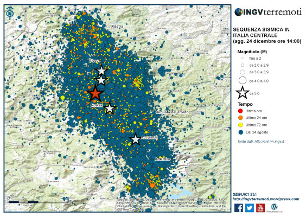Viewport: 306px width, 217px height.
Task: Click the Arquata del Tronto label
Action: pyautogui.click(x=173, y=112)
